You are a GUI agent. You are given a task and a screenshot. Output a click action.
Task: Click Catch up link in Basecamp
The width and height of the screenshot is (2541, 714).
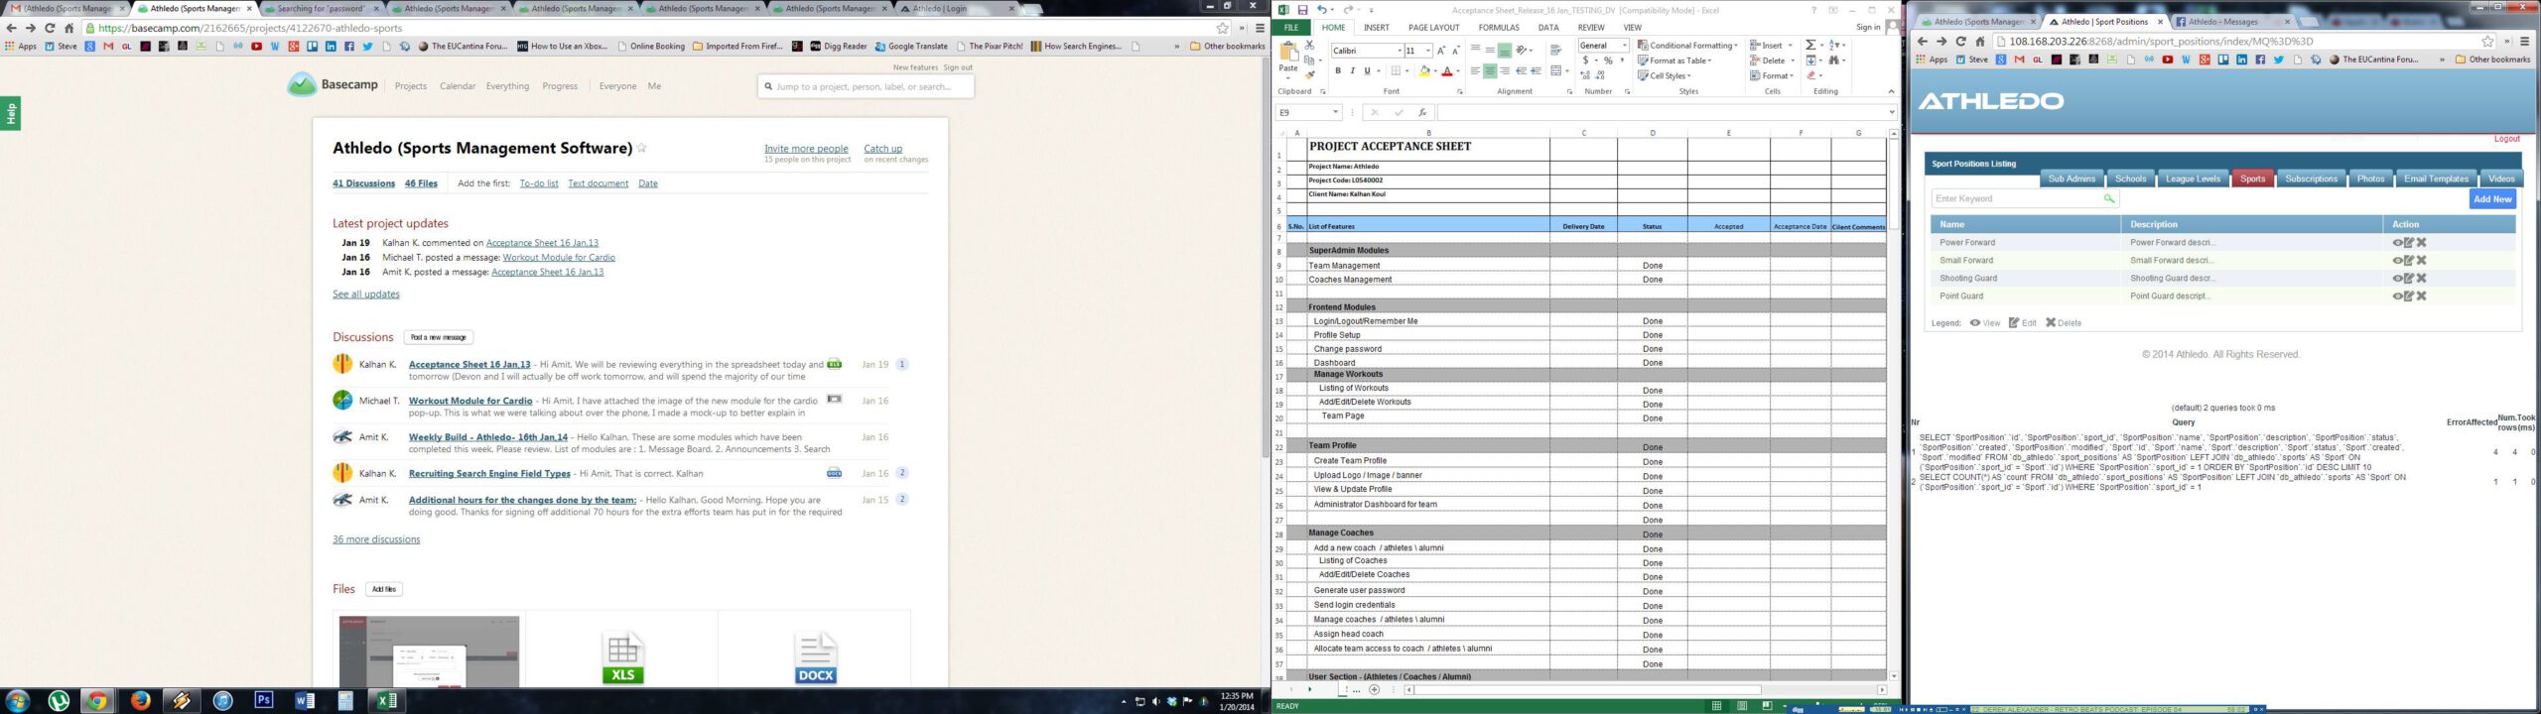[882, 149]
